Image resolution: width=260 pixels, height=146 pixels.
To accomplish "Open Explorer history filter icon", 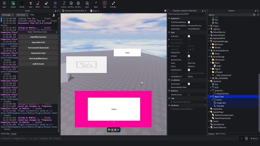I will pyautogui.click(x=254, y=15).
